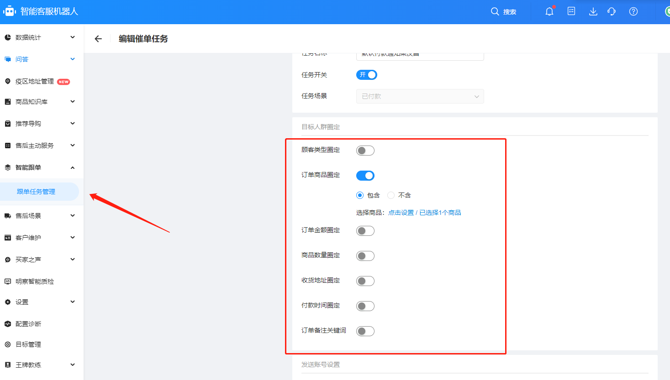The width and height of the screenshot is (670, 380).
Task: Collapse the 问答 chevron
Action: point(73,59)
